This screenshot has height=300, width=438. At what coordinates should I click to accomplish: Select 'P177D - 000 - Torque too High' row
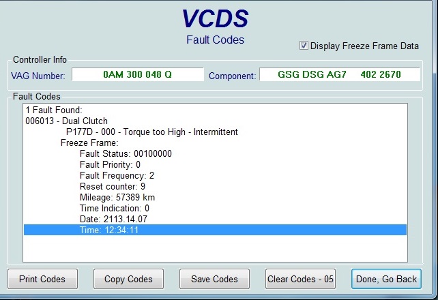215,132
